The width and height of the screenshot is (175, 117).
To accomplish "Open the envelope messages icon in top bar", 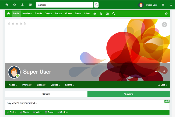I will (30, 5).
